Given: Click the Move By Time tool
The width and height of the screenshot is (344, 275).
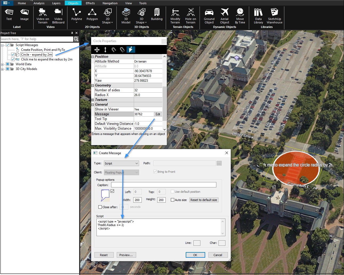Looking at the screenshot, I should tap(240, 16).
